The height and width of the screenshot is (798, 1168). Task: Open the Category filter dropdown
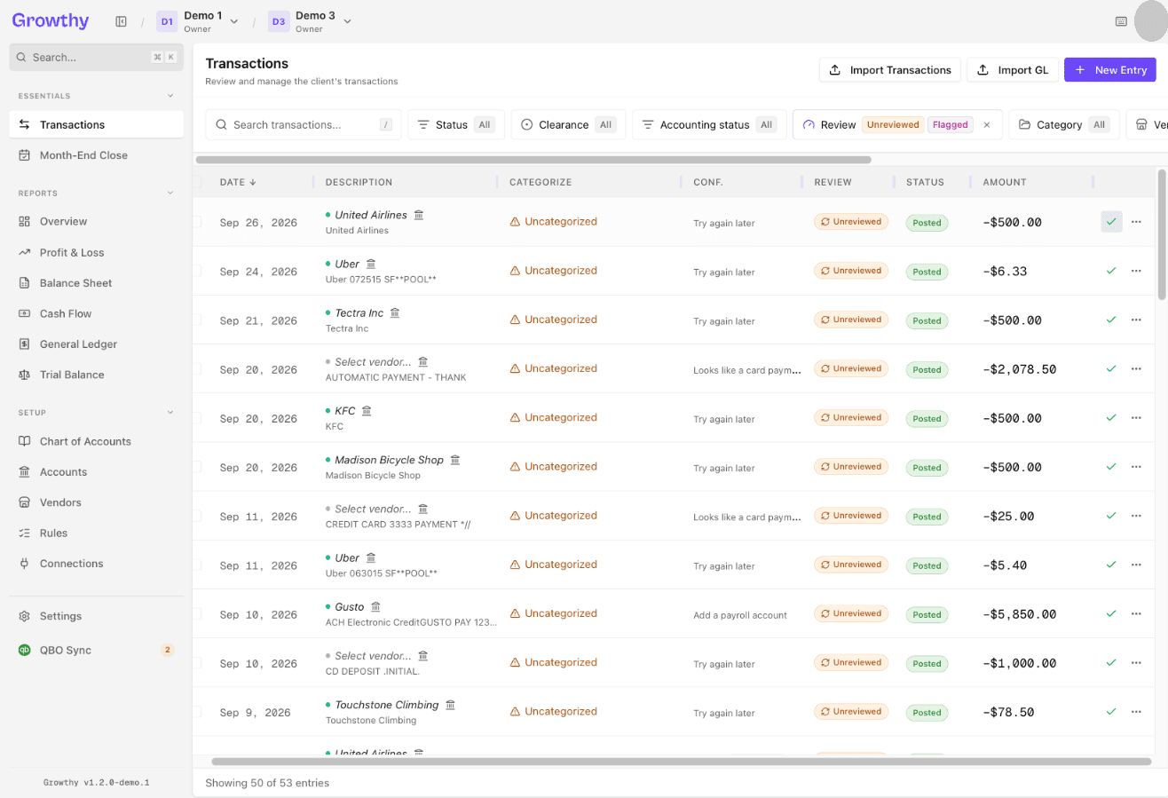tap(1064, 125)
